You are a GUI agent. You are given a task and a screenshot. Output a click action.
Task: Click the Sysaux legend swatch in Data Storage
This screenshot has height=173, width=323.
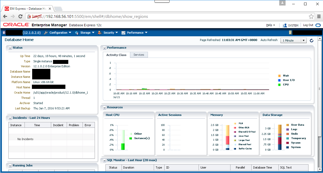(287, 143)
